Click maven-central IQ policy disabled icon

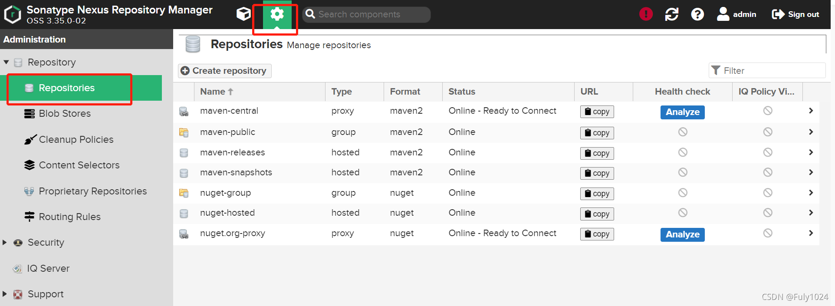point(768,111)
